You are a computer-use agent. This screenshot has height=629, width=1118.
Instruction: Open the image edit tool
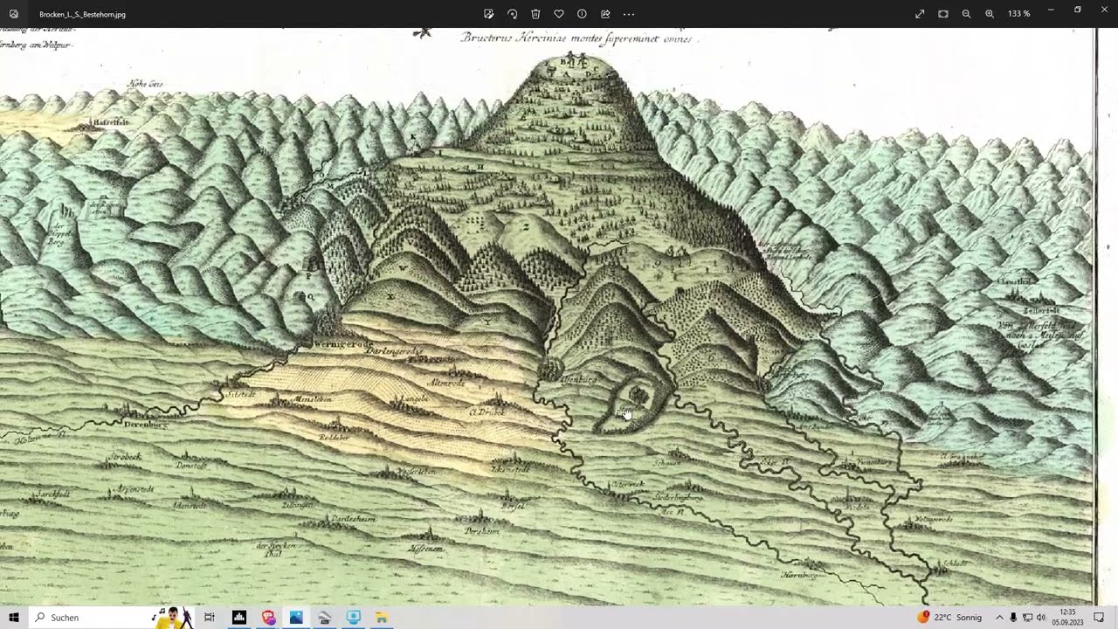point(489,14)
